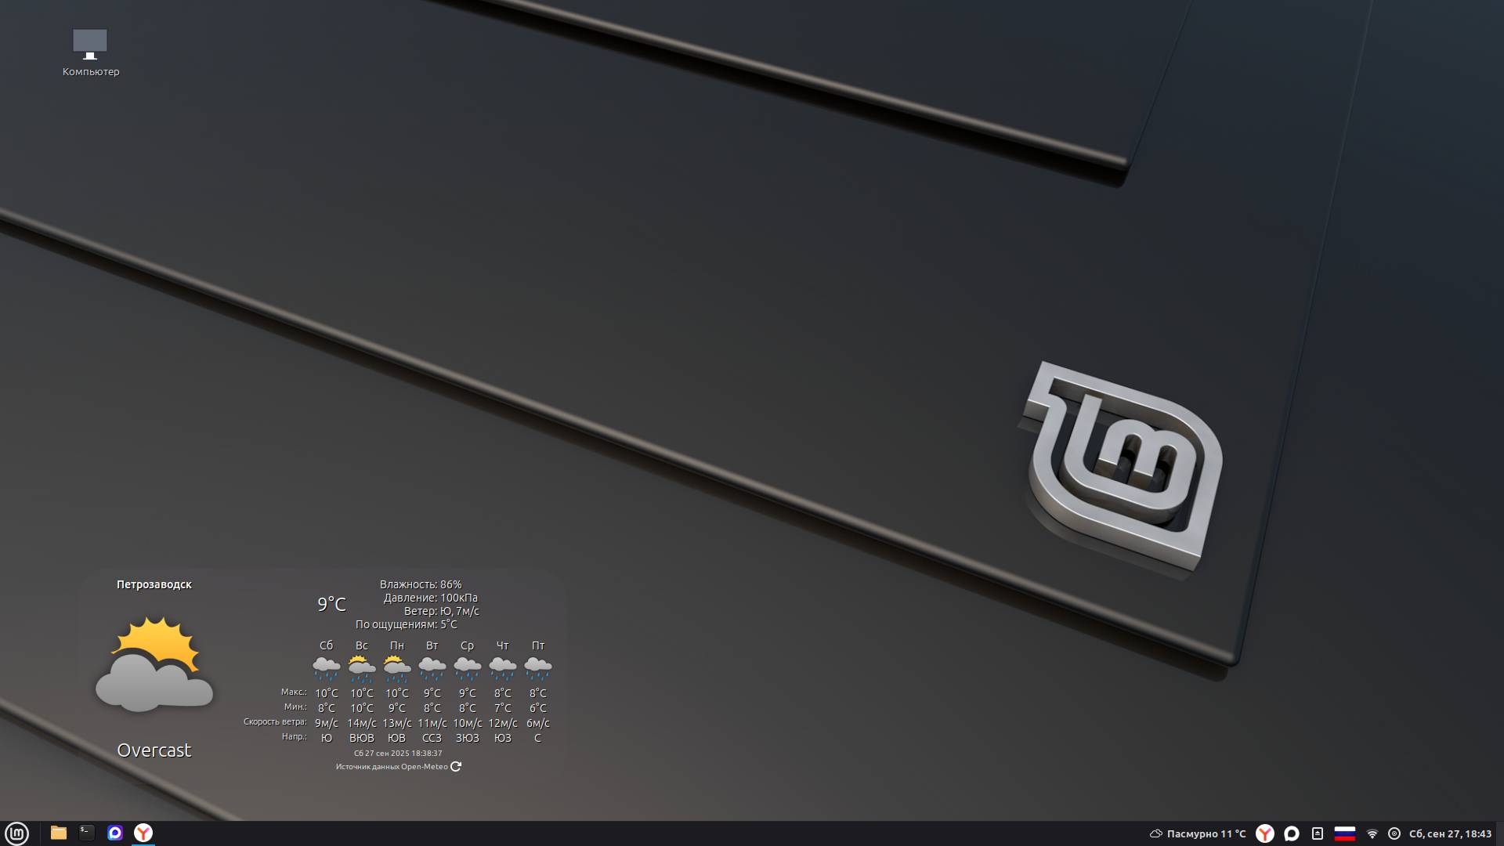
Task: Click the Чт day header
Action: 503,645
